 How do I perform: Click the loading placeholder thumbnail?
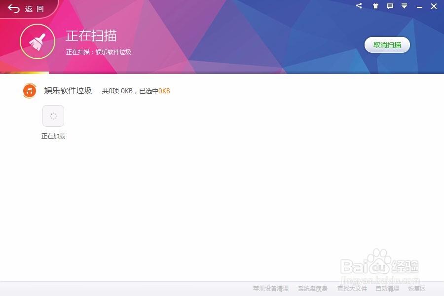coord(53,116)
